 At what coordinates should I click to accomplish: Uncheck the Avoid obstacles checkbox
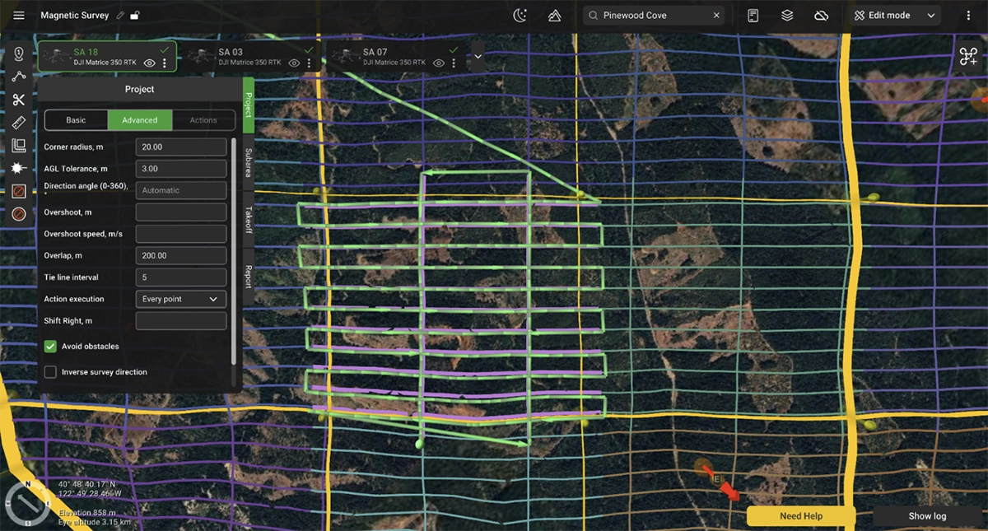pos(50,347)
